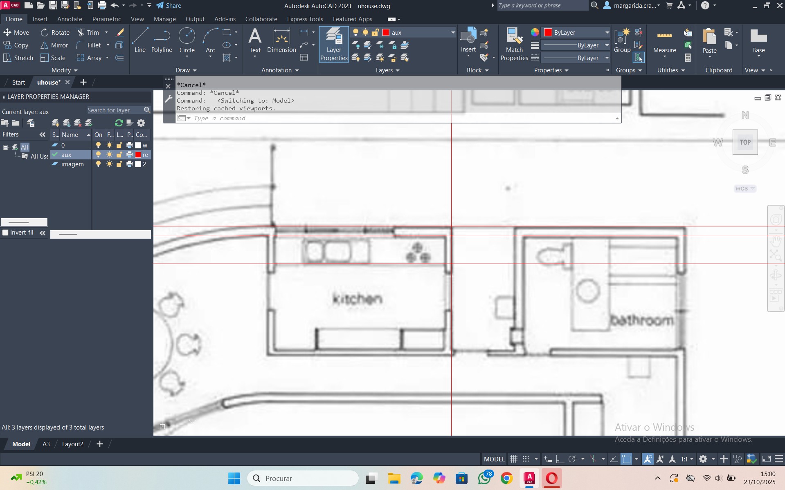
Task: Select the Line draw tool
Action: pyautogui.click(x=140, y=40)
